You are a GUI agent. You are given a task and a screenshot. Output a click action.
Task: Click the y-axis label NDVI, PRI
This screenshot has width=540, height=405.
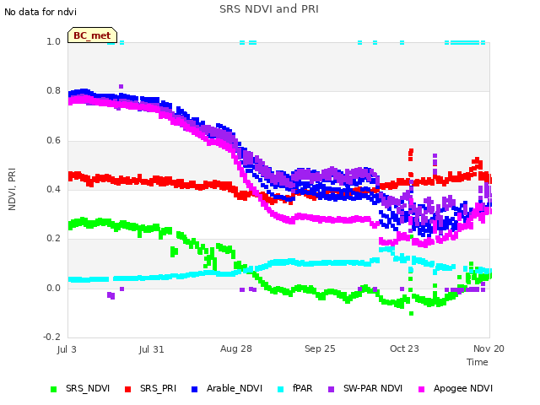pyautogui.click(x=12, y=189)
